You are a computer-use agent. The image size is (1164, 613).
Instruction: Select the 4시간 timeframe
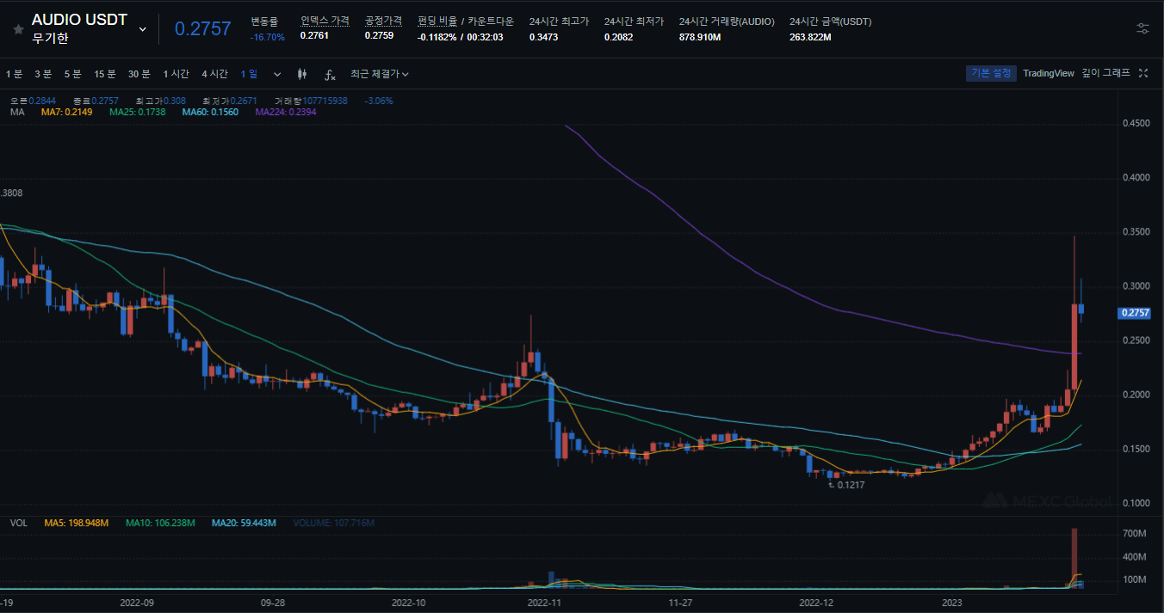[214, 74]
